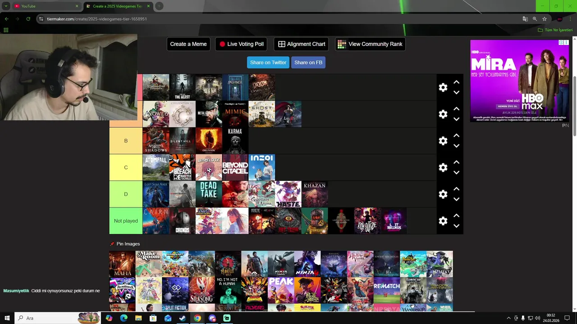Open File Explorer from the taskbar
The height and width of the screenshot is (324, 577).
pos(138,318)
